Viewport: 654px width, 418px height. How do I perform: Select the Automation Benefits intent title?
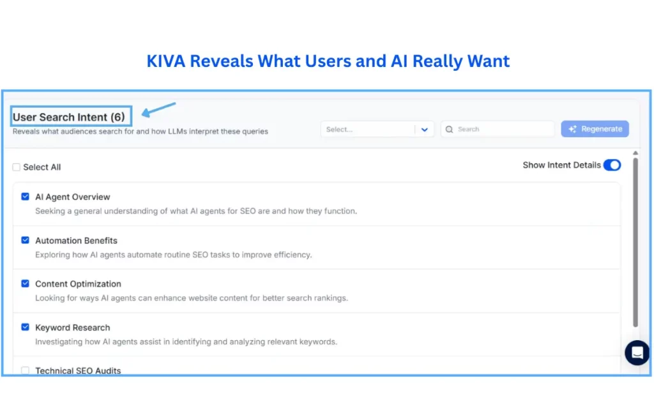[76, 240]
